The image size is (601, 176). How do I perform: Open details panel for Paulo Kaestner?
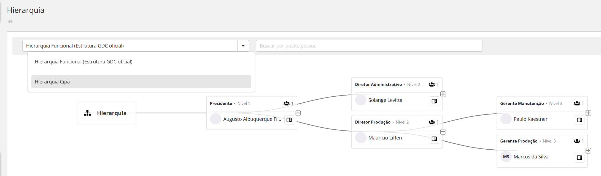580,120
